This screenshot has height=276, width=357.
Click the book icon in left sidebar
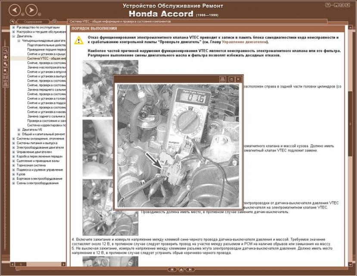tap(6, 78)
